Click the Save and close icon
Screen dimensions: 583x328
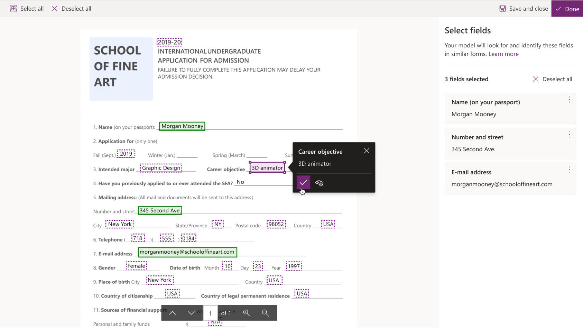[x=502, y=8]
